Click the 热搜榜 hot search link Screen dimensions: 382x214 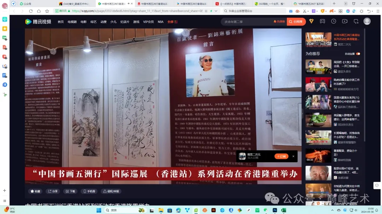[279, 22]
